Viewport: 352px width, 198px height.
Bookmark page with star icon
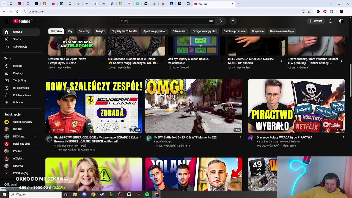click(x=309, y=12)
